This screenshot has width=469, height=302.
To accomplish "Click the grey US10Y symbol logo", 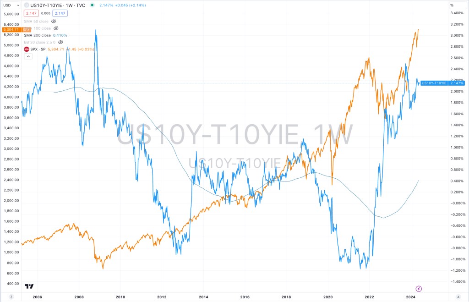I will (x=26, y=5).
